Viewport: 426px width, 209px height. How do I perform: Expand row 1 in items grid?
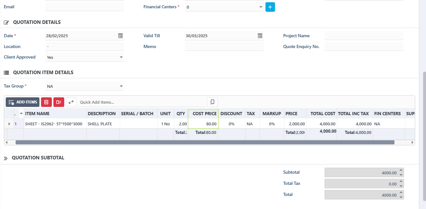(9, 124)
